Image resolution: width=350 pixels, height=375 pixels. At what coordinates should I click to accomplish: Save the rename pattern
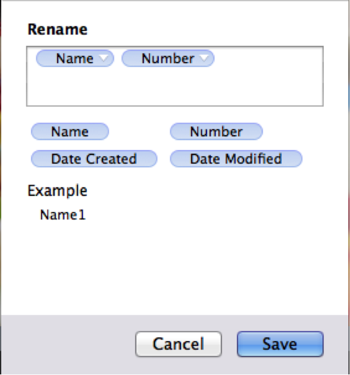pyautogui.click(x=280, y=344)
